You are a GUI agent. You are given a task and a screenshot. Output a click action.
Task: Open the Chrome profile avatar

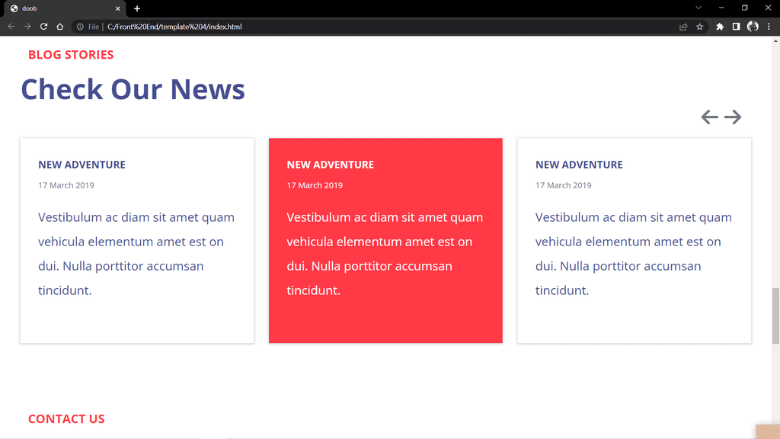753,27
